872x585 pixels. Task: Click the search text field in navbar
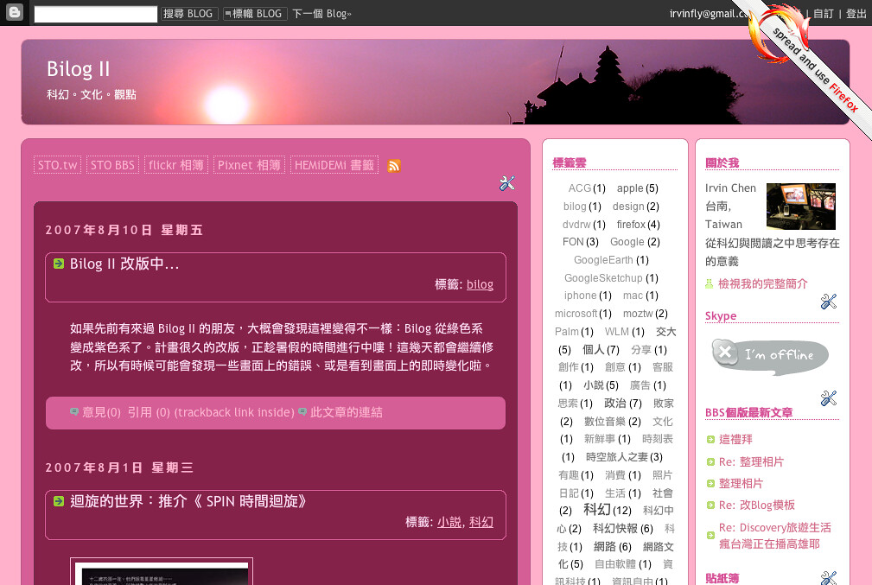(96, 14)
